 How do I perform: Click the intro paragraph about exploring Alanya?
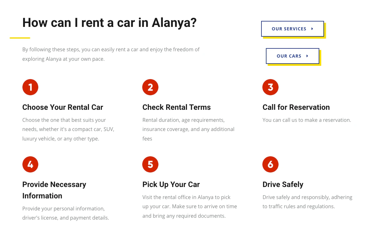(x=111, y=54)
